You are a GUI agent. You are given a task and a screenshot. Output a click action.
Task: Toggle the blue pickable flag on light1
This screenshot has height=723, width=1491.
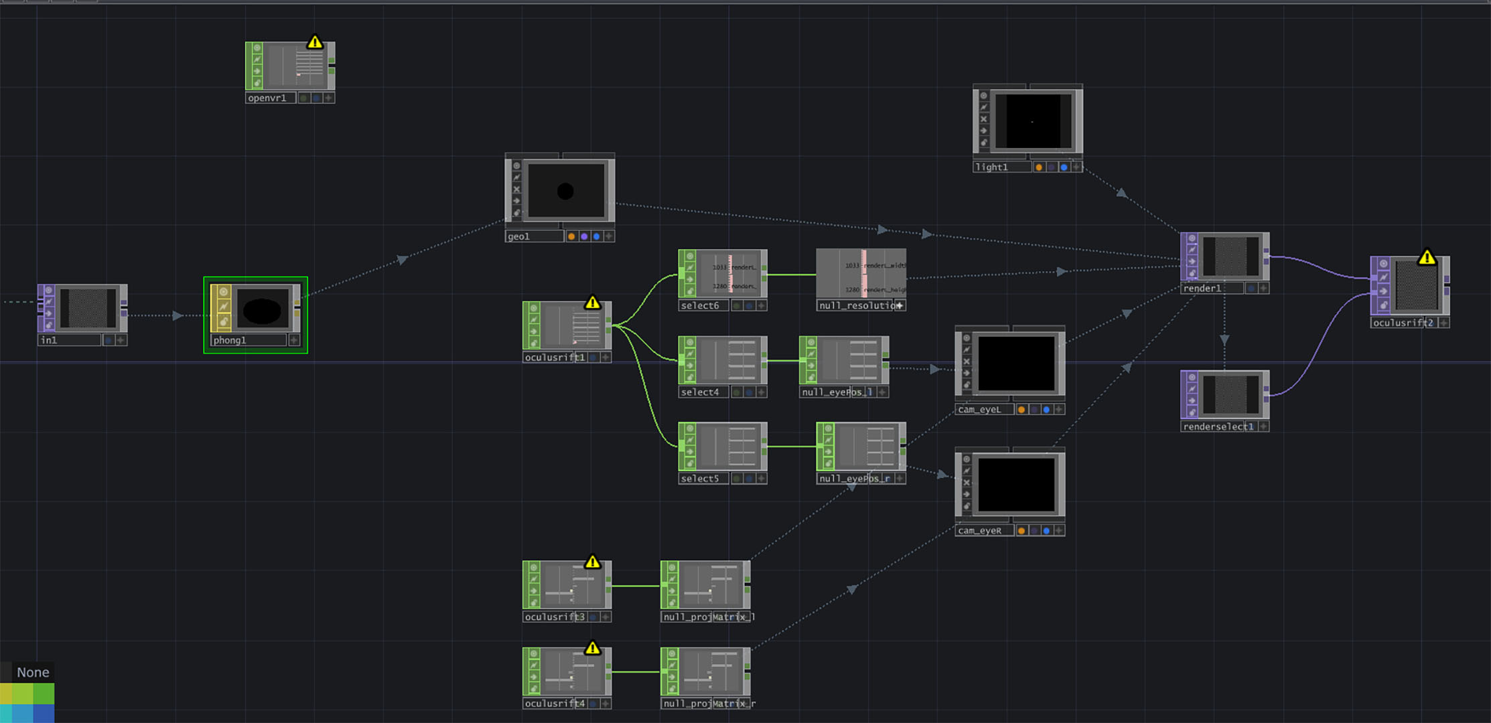click(1064, 167)
